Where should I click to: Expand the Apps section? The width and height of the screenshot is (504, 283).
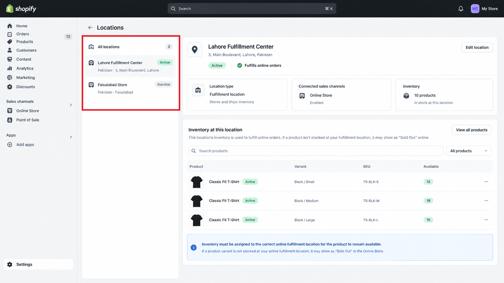tap(71, 137)
